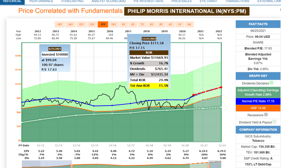Open the Analyst Scorecard tab
This screenshot has width=281, height=168.
tap(108, 1)
